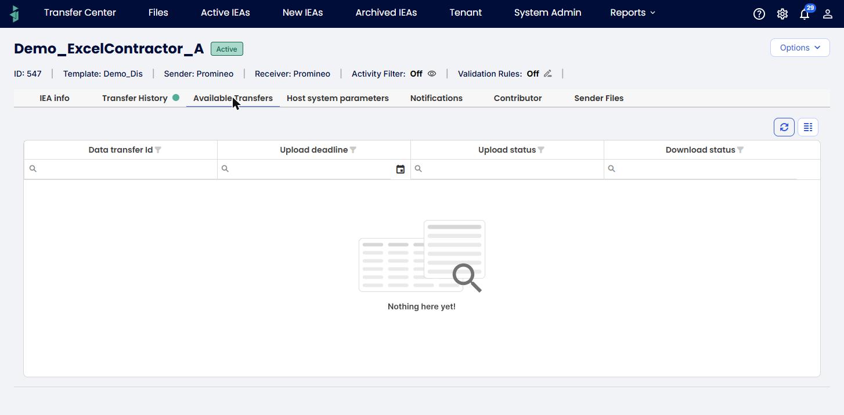Sort by Upload status column header

coord(507,150)
